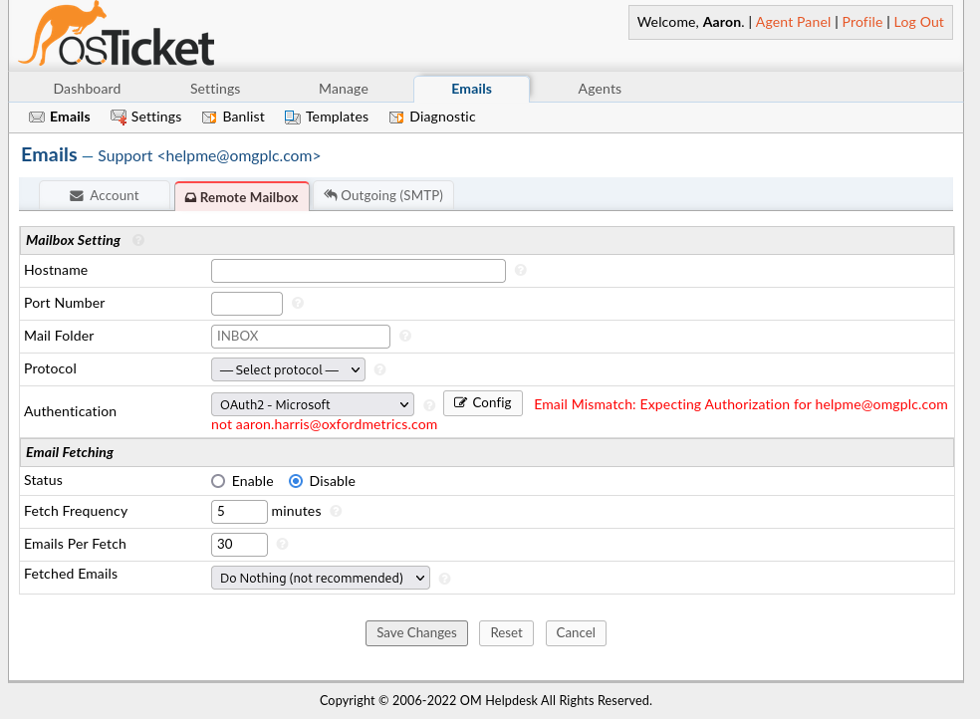The image size is (980, 719).
Task: Click help icon next to Mailbox Setting header
Action: [138, 240]
